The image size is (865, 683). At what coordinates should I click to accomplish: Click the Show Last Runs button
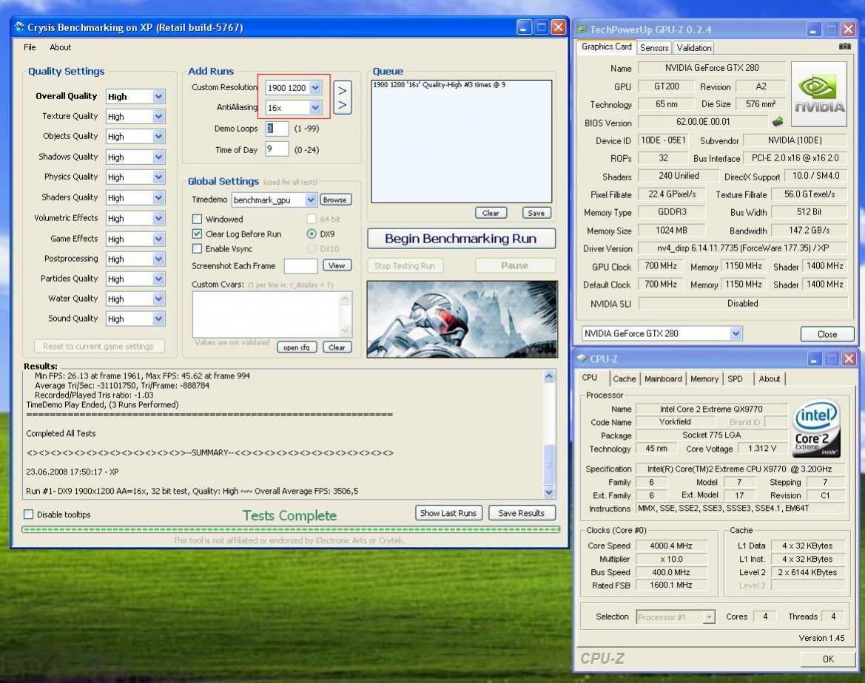click(x=448, y=513)
